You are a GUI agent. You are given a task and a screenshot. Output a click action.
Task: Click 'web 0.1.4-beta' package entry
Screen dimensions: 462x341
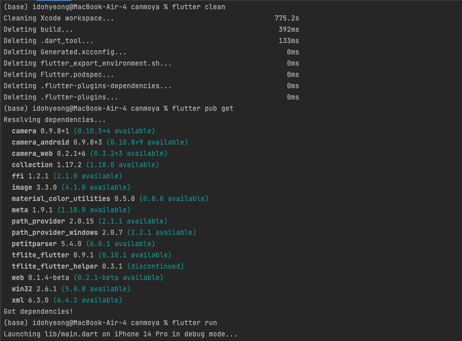point(41,277)
